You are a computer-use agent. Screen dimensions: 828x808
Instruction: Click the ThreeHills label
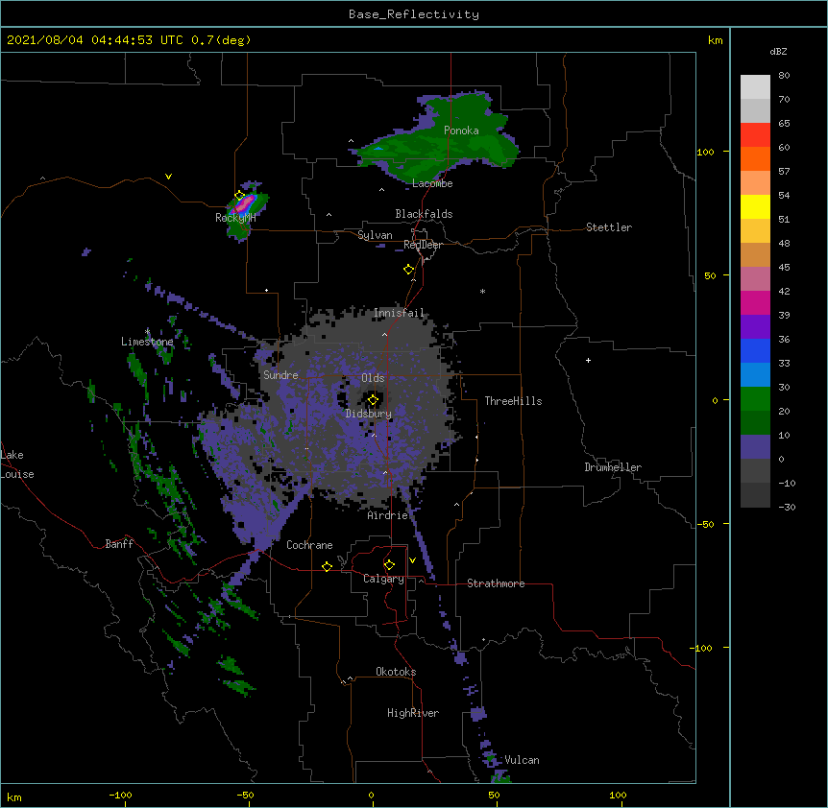tap(513, 401)
